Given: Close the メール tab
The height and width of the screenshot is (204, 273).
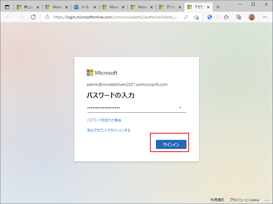Looking at the screenshot, I should (x=95, y=7).
